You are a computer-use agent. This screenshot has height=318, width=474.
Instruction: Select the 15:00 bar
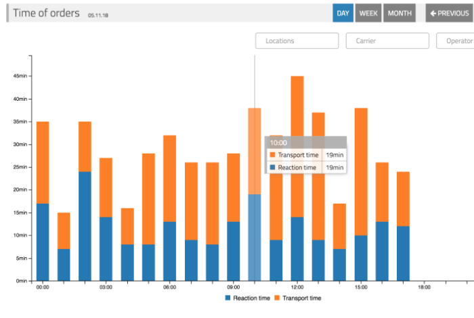point(361,194)
